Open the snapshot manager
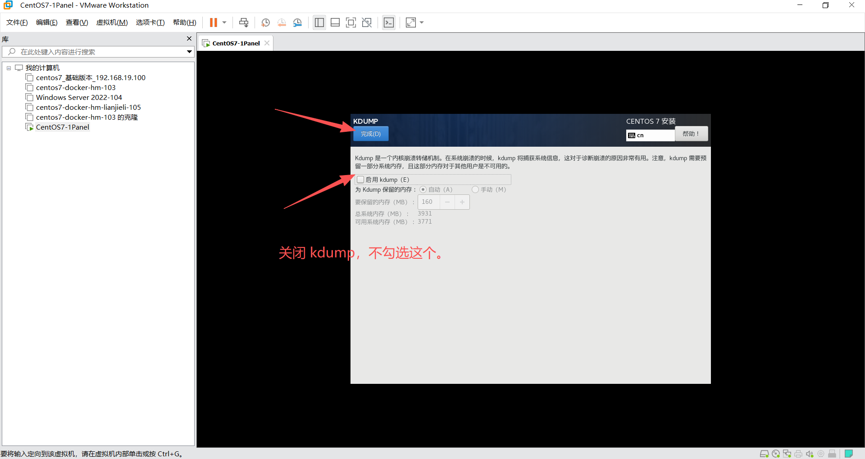The width and height of the screenshot is (865, 459). coord(297,22)
